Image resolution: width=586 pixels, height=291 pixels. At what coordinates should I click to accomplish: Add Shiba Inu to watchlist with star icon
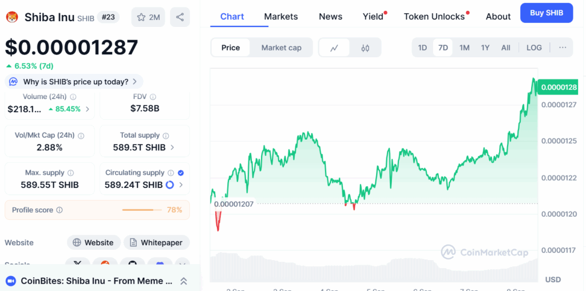click(148, 17)
